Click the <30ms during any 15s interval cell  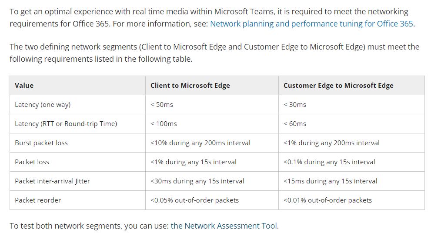tap(197, 181)
